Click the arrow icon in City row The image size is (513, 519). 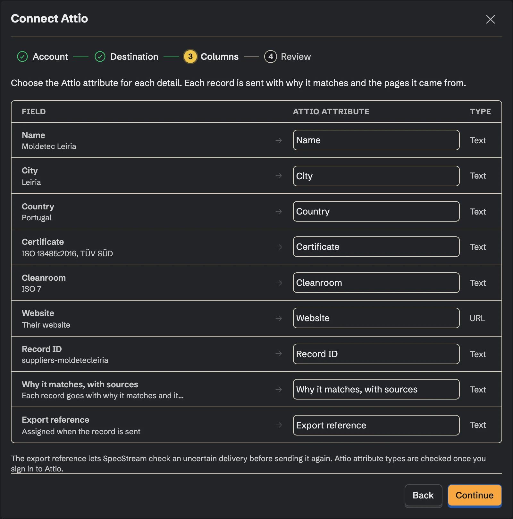(x=279, y=176)
